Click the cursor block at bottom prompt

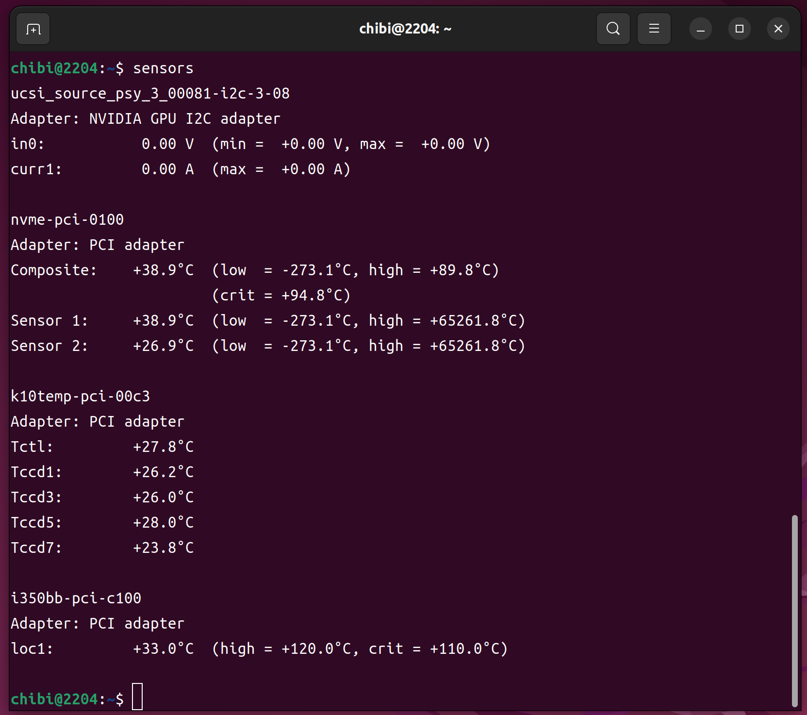point(137,697)
